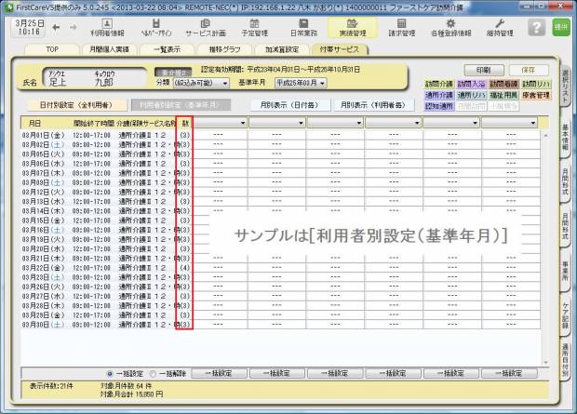Switch to the 加減算設定 tab
Viewport: 577px width, 414px height.
coord(283,48)
